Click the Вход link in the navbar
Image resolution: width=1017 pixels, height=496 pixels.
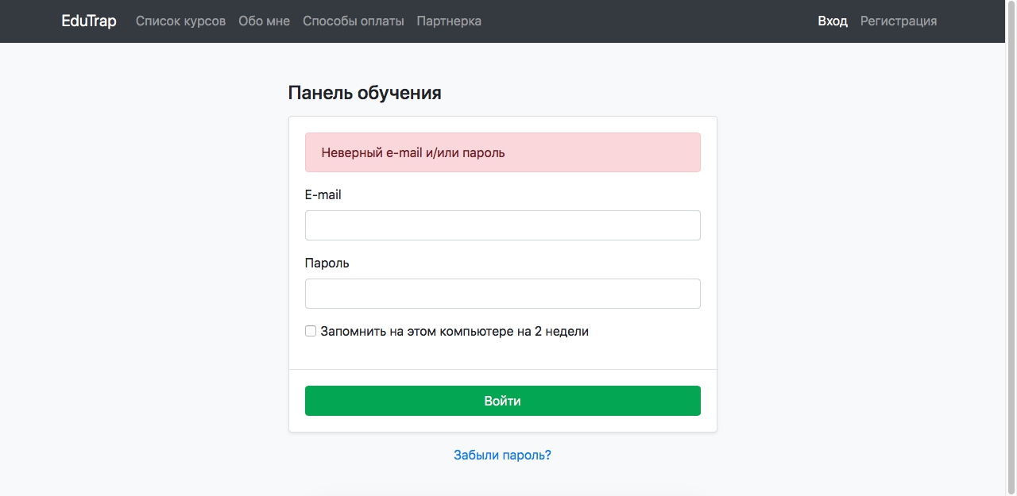click(833, 21)
